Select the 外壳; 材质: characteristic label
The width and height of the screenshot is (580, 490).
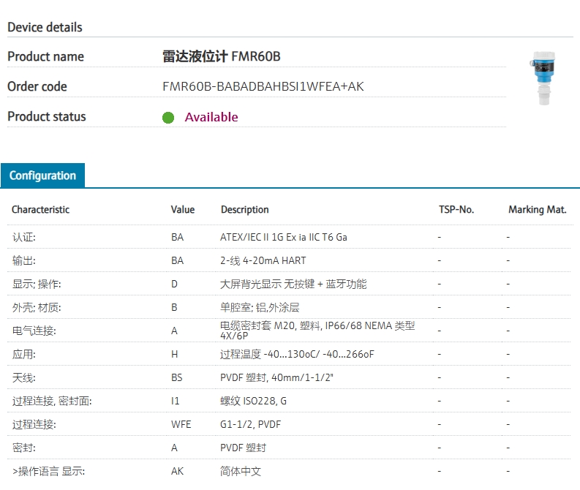pos(37,307)
